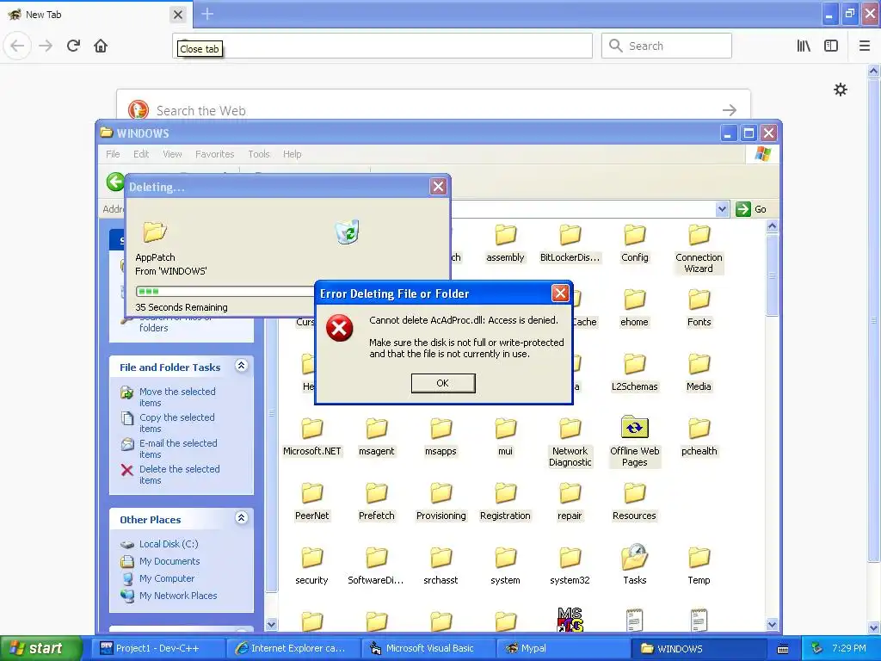The image size is (881, 661).
Task: Open the mui folder
Action: pos(505,437)
